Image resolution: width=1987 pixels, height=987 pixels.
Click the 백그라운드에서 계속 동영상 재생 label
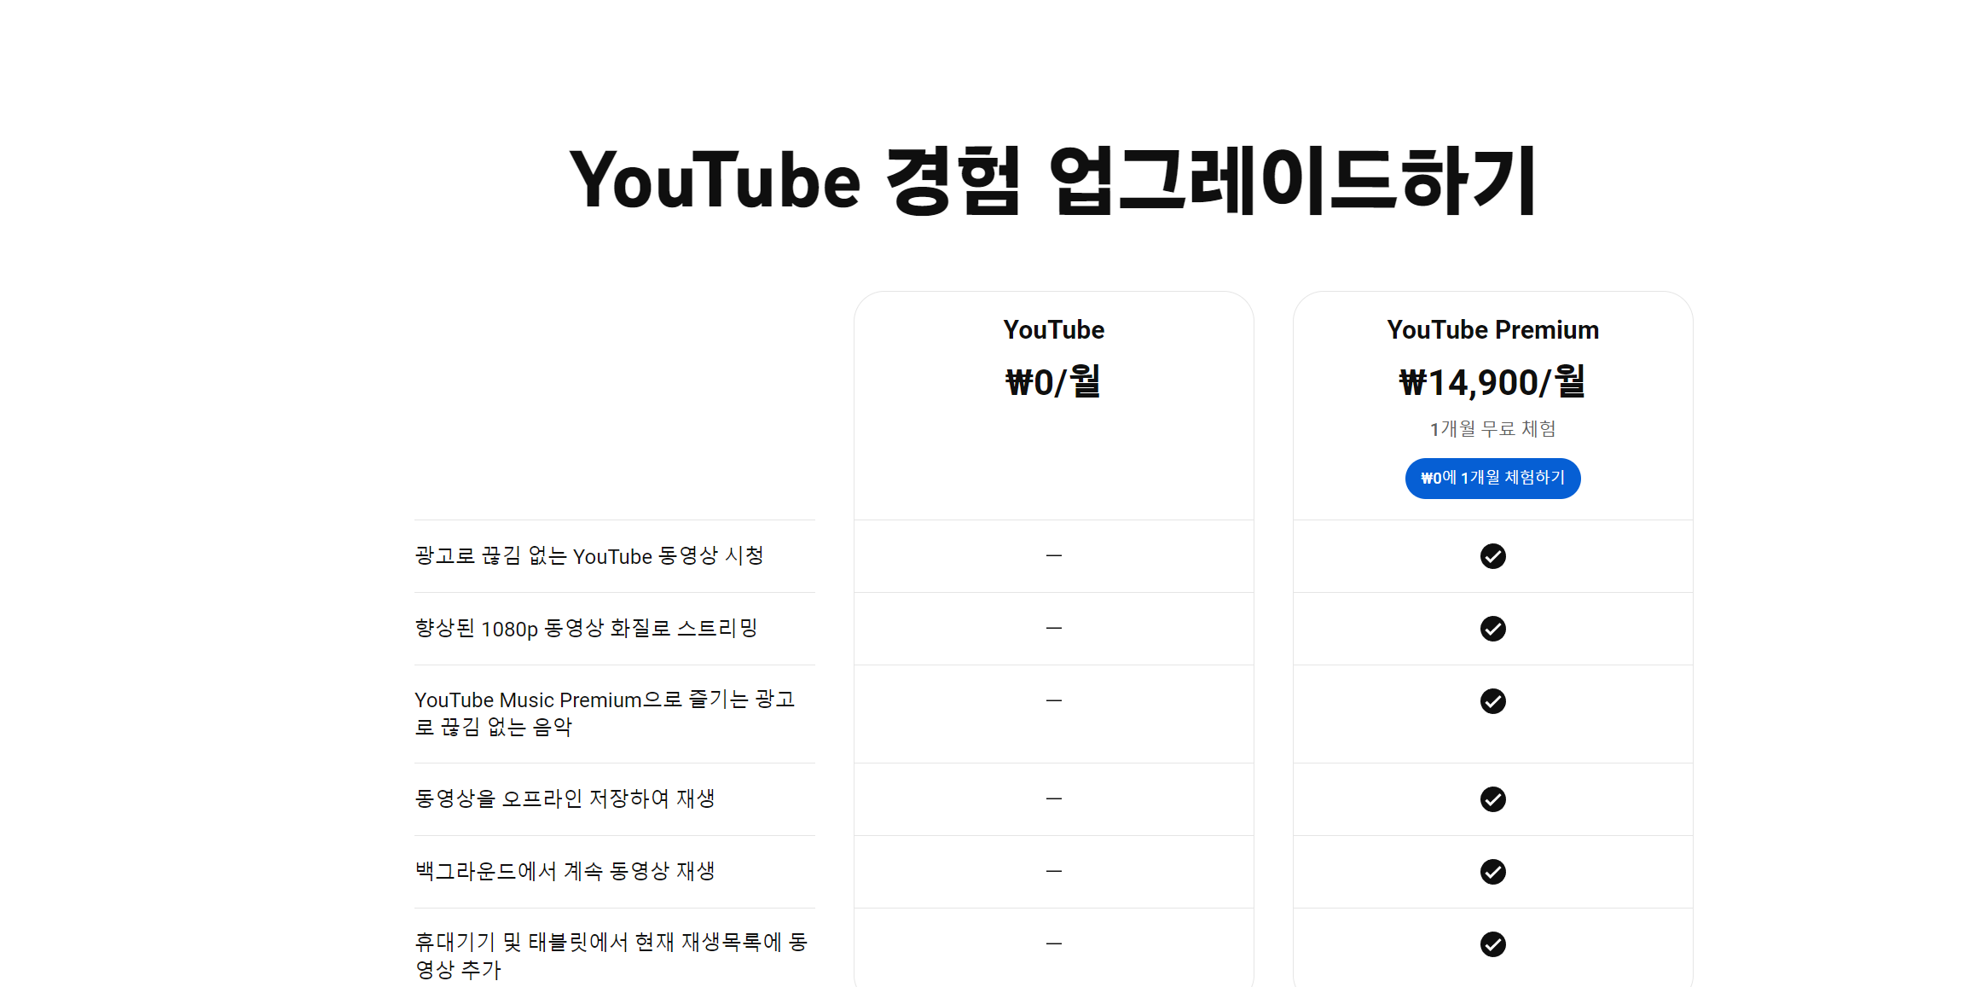pyautogui.click(x=565, y=871)
